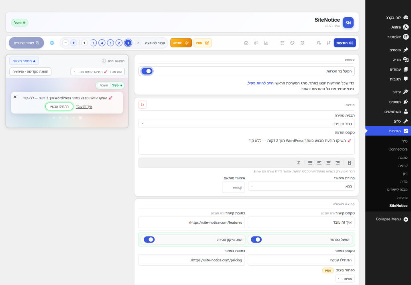411x285 pixels.
Task: Add a notice with the plus icon
Action: pos(74,42)
